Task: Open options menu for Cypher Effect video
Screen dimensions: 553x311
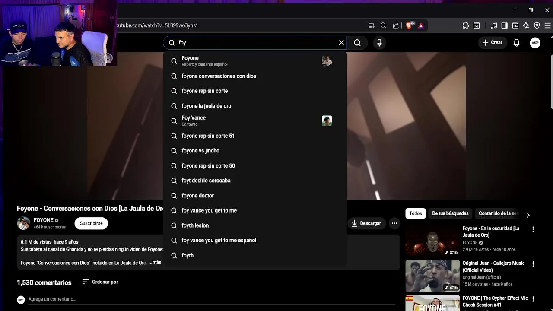Action: point(533,299)
